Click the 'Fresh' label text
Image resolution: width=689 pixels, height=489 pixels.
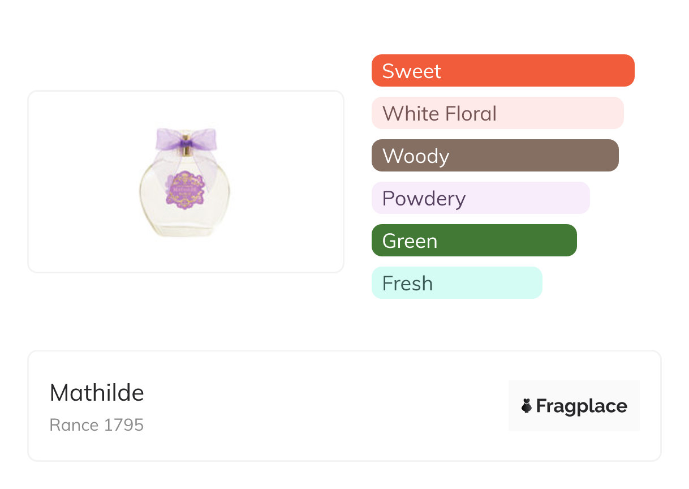click(x=407, y=284)
